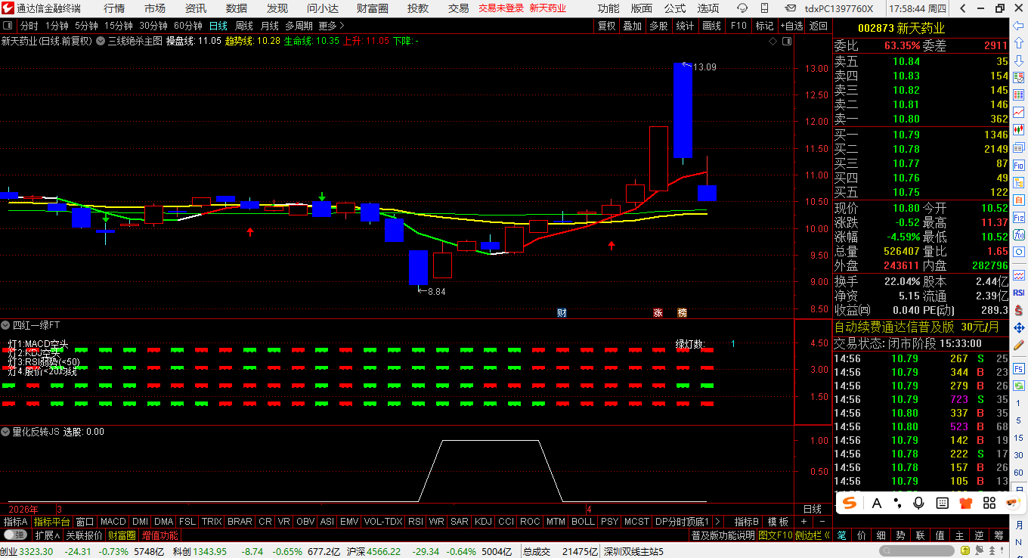The height and width of the screenshot is (558, 1028).
Task: Open the 行情 menu
Action: (x=114, y=8)
